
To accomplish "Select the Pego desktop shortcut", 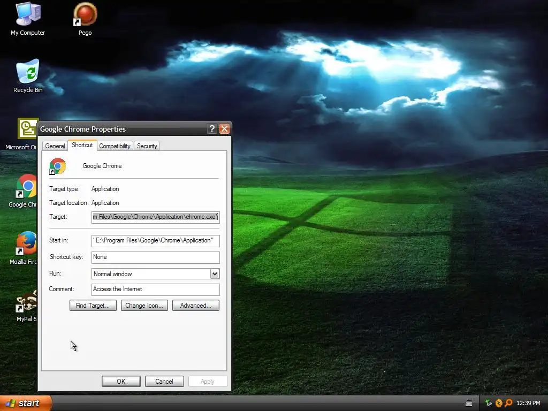I will [x=85, y=18].
